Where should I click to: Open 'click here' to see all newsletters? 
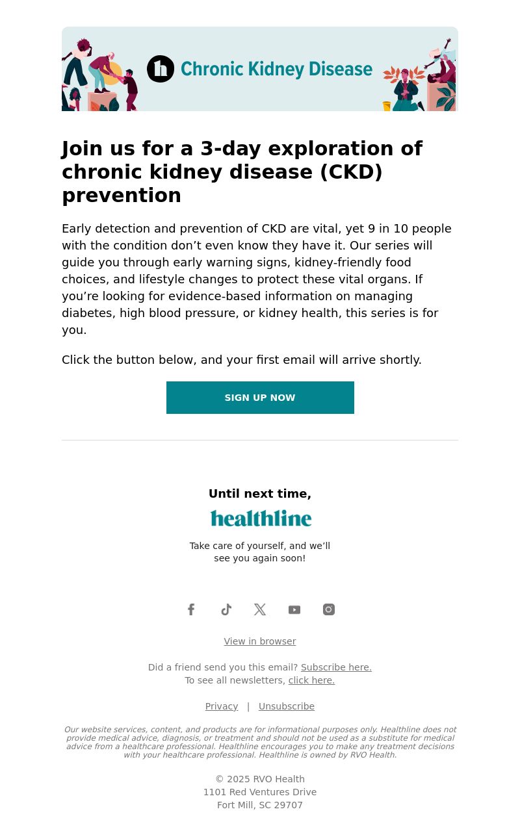click(x=311, y=680)
